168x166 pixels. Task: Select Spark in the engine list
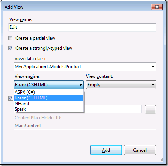pos(48,109)
